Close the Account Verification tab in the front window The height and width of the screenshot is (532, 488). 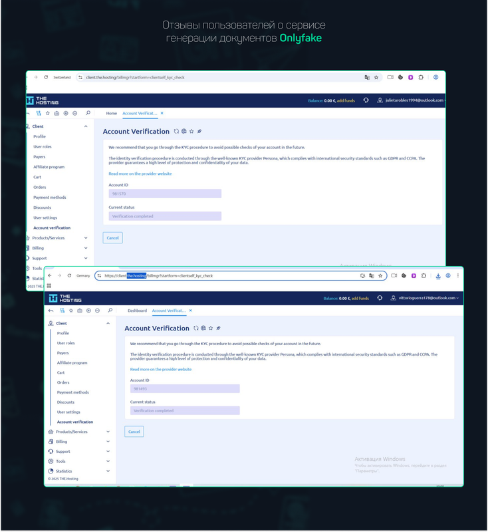190,311
